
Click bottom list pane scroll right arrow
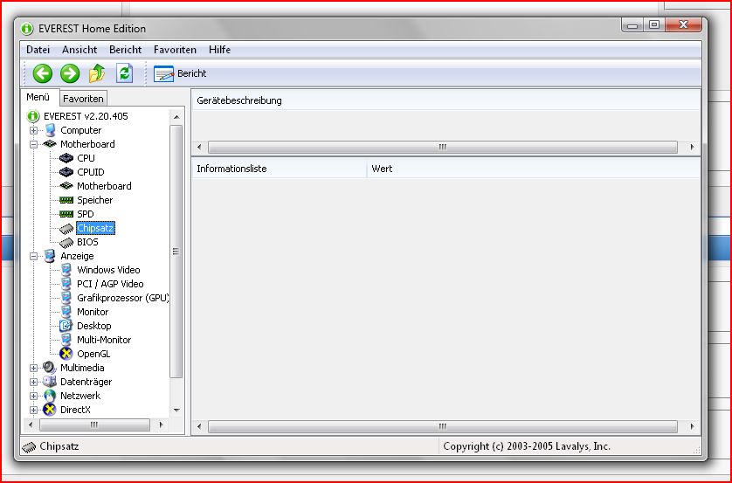coord(692,426)
